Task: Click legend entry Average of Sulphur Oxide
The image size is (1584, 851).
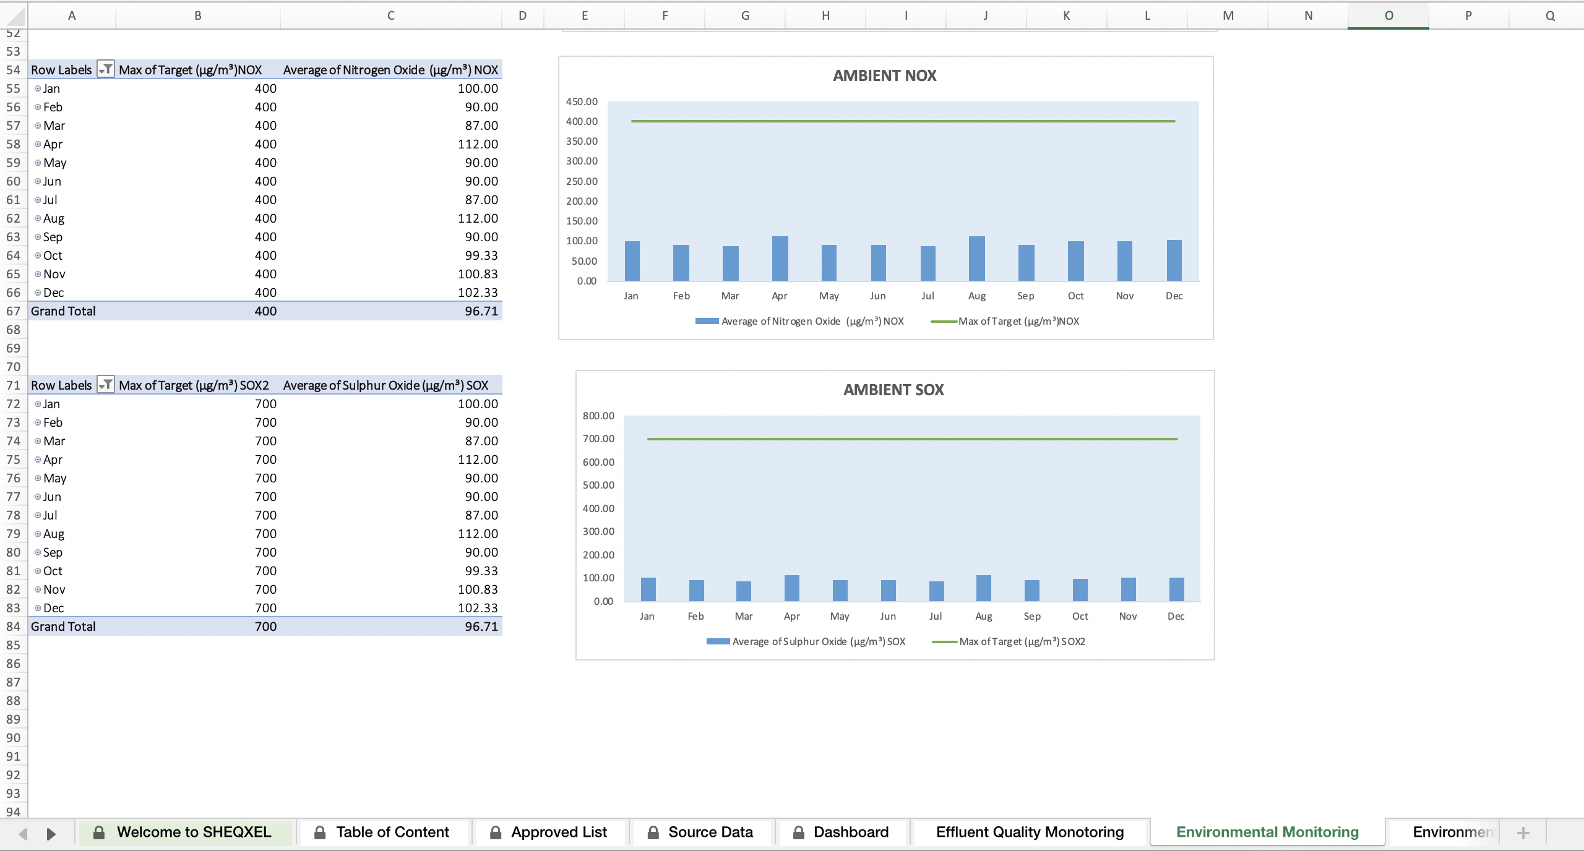Action: tap(806, 641)
